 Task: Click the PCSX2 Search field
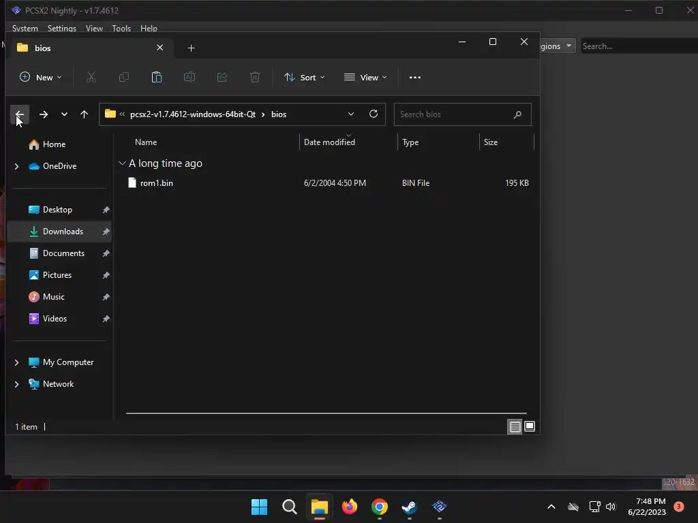639,46
